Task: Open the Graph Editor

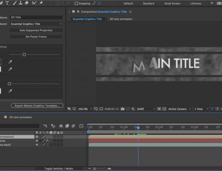Action: click(x=81, y=126)
